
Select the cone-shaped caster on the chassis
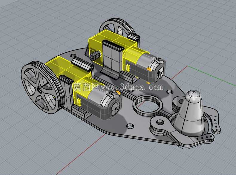tap(191, 113)
